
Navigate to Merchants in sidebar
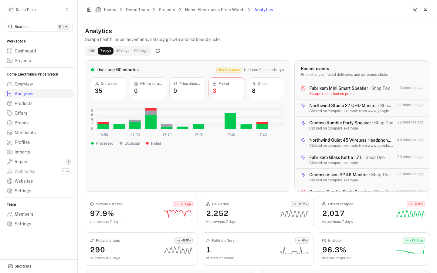(x=39, y=133)
